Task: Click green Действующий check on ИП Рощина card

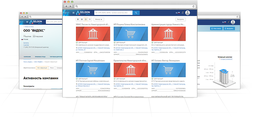Action: point(115,42)
